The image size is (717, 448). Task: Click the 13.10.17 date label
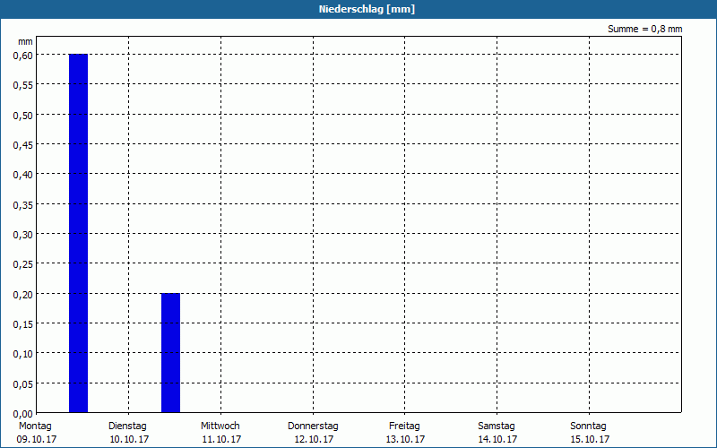405,439
